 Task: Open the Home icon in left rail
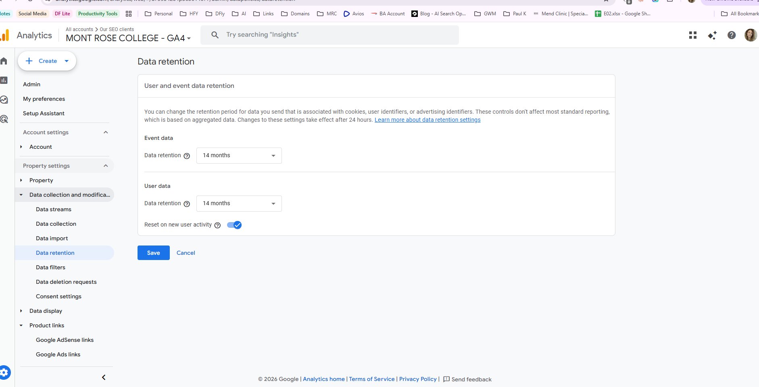4,61
